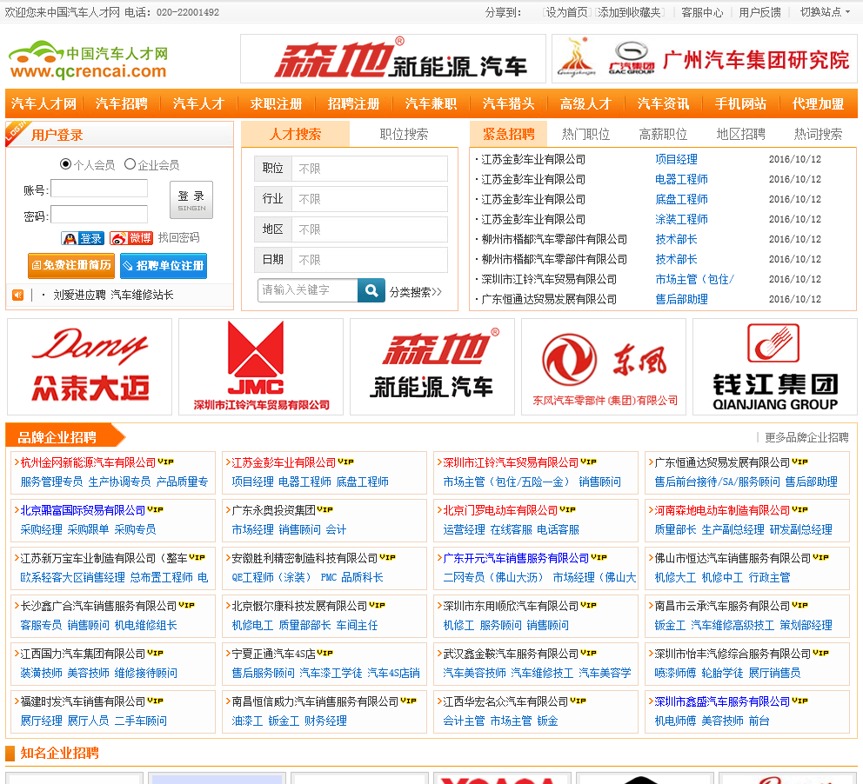Focus the 账号 input field

(99, 188)
